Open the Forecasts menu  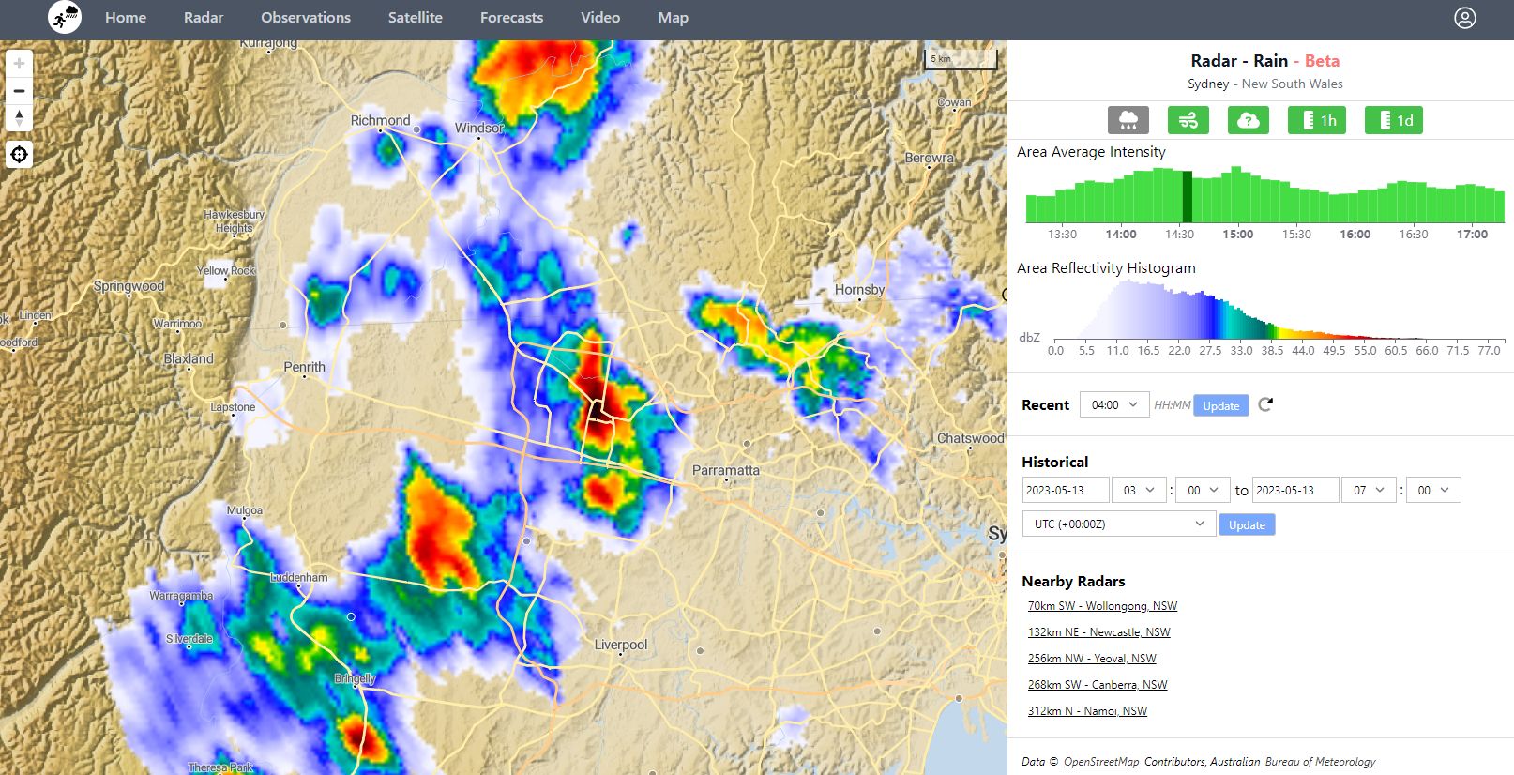511,18
